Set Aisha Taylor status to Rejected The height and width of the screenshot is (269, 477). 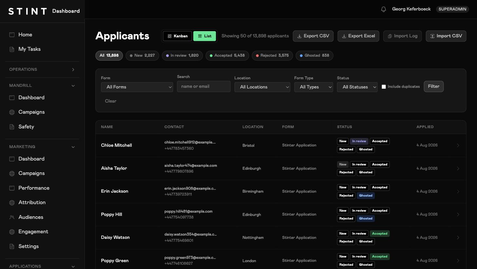[346, 172]
